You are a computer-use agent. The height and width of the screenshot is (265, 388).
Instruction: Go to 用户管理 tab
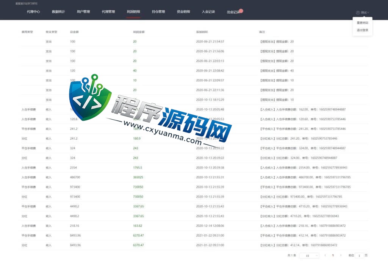[x=83, y=12]
